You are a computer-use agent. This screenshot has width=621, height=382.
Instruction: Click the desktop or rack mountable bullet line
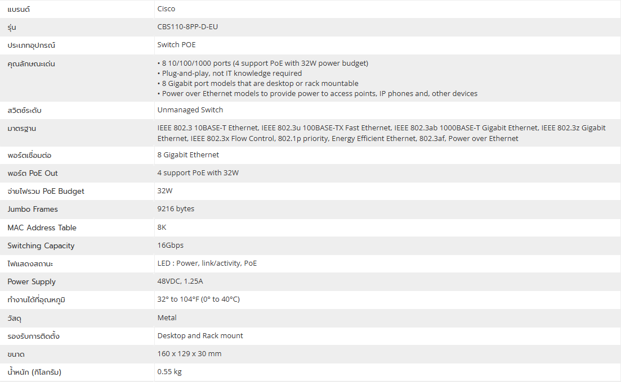(x=258, y=84)
